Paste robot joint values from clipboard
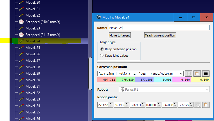The height and width of the screenshot is (121, 214). click(206, 105)
